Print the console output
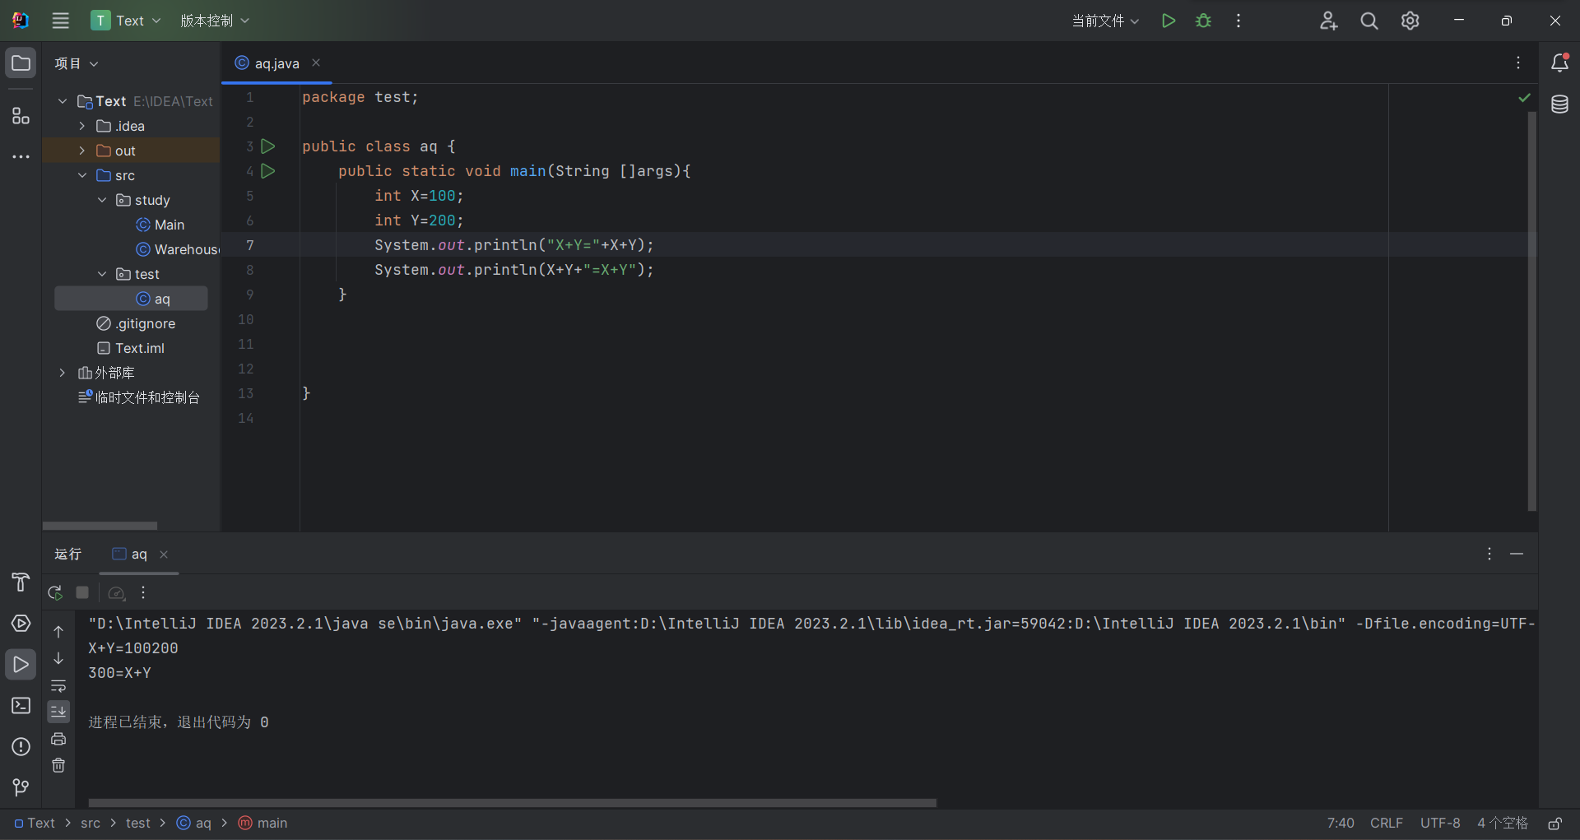This screenshot has height=840, width=1580. point(58,739)
